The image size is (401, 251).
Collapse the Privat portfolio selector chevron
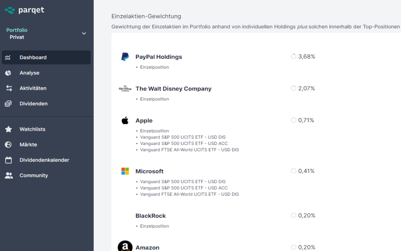click(84, 33)
